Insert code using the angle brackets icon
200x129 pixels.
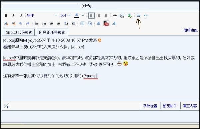click(x=146, y=16)
